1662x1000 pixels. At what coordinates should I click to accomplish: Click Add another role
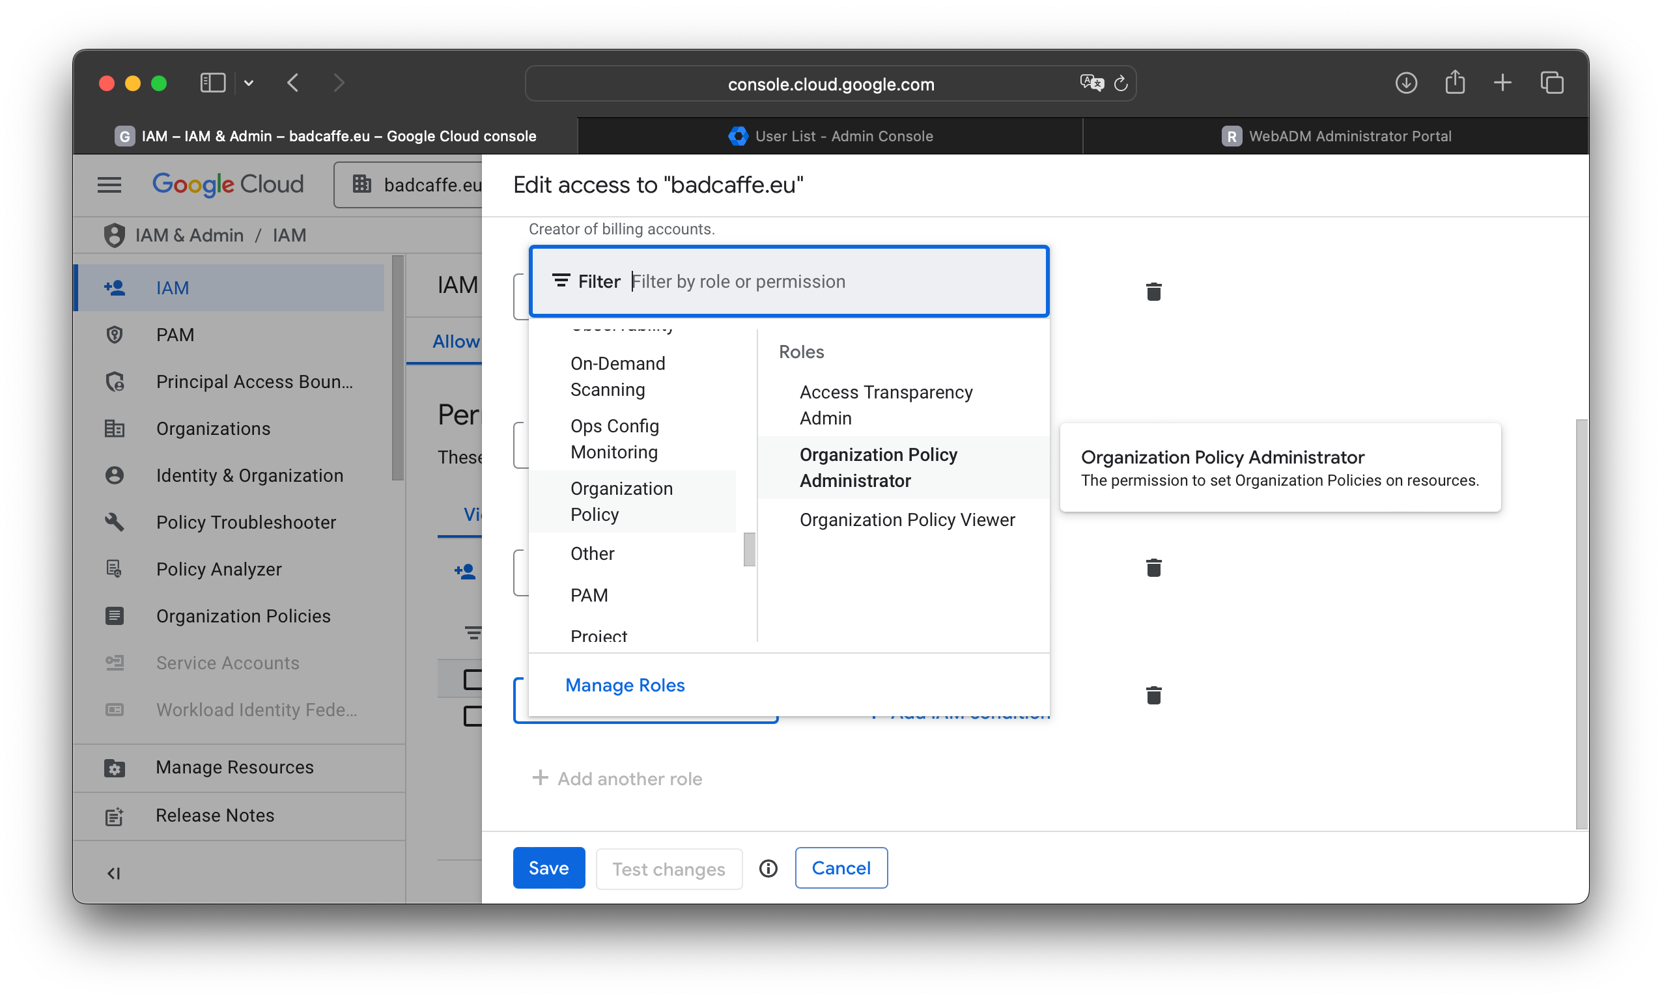[x=617, y=778]
